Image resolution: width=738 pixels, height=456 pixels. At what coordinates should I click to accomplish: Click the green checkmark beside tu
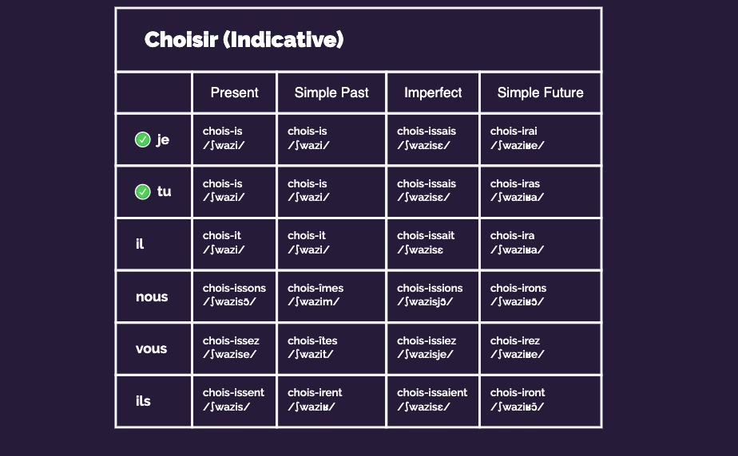pyautogui.click(x=143, y=191)
